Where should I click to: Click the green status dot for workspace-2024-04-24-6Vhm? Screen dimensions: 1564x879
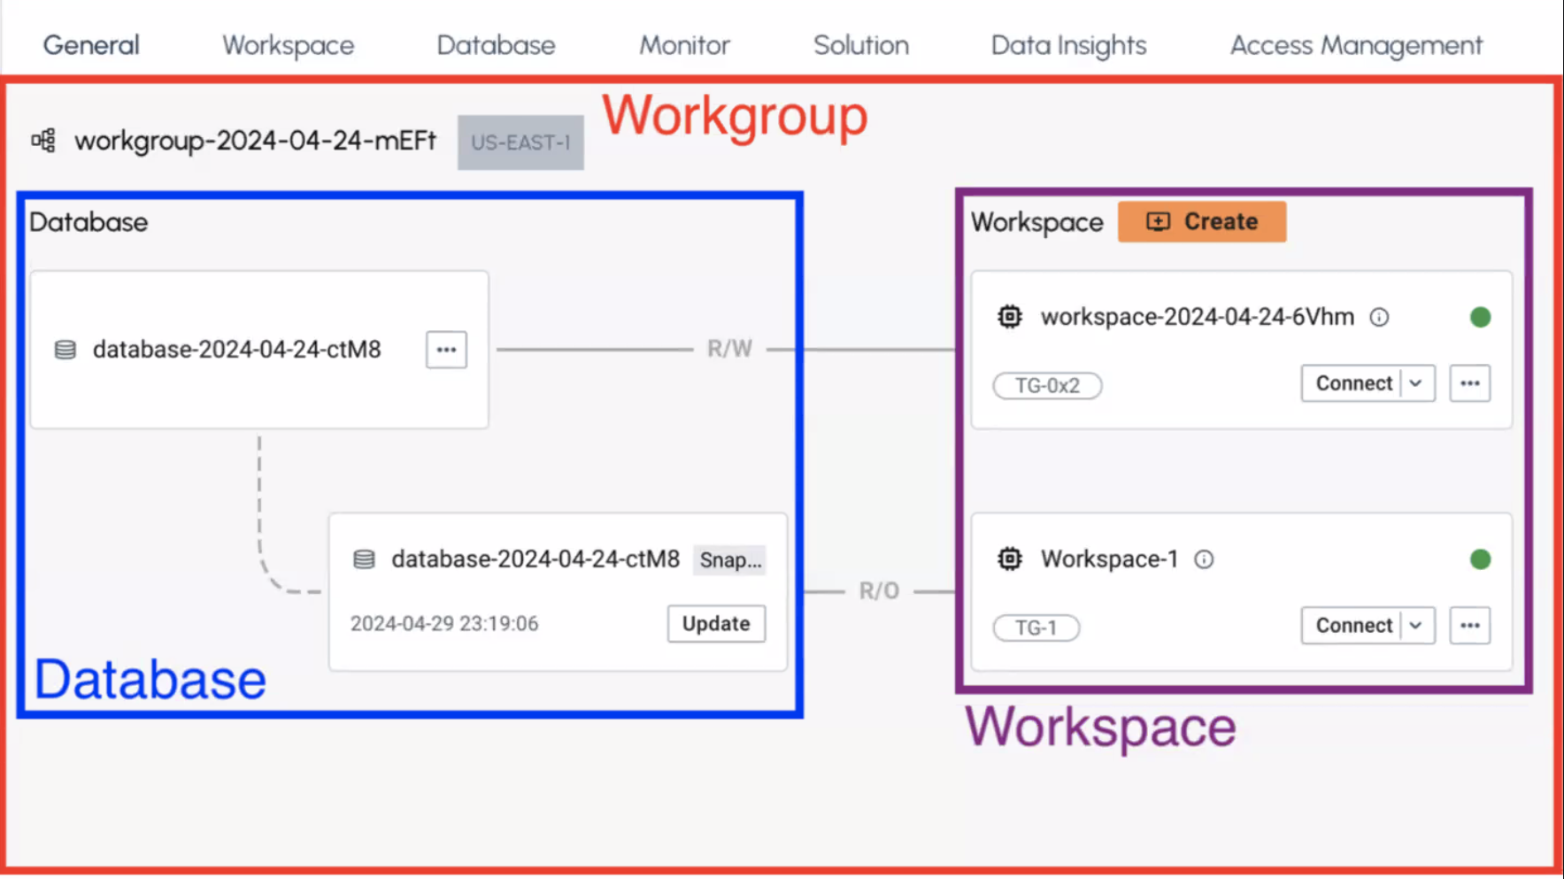(1480, 317)
